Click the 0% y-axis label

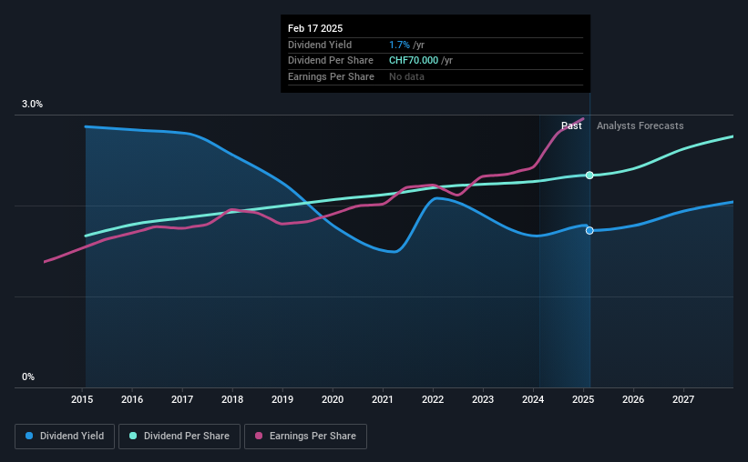click(x=28, y=377)
